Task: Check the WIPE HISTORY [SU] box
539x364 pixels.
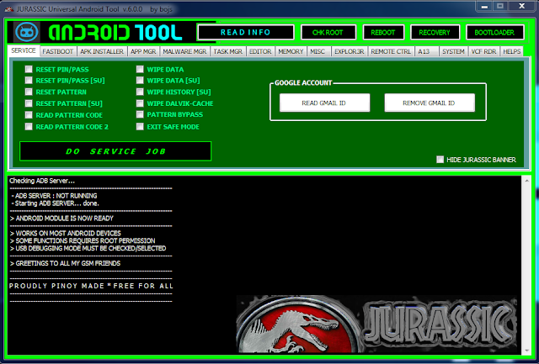Action: point(140,92)
